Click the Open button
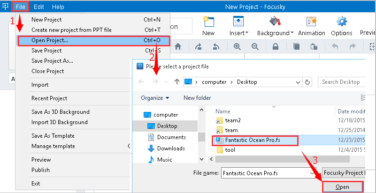 342,187
